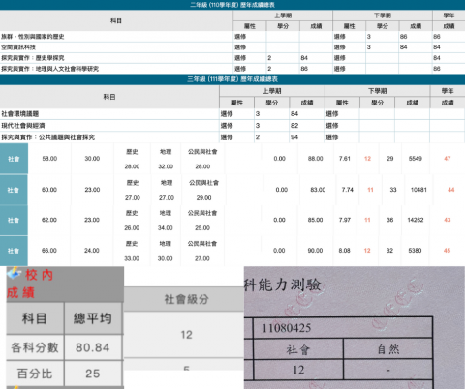Click the red value 45

(447, 251)
